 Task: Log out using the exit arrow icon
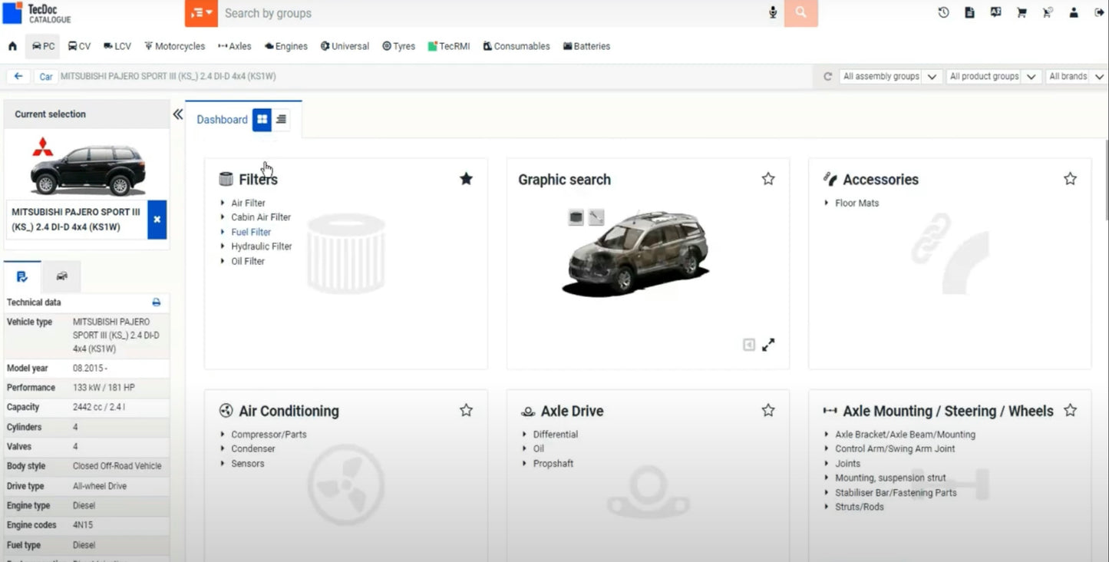pyautogui.click(x=1099, y=12)
